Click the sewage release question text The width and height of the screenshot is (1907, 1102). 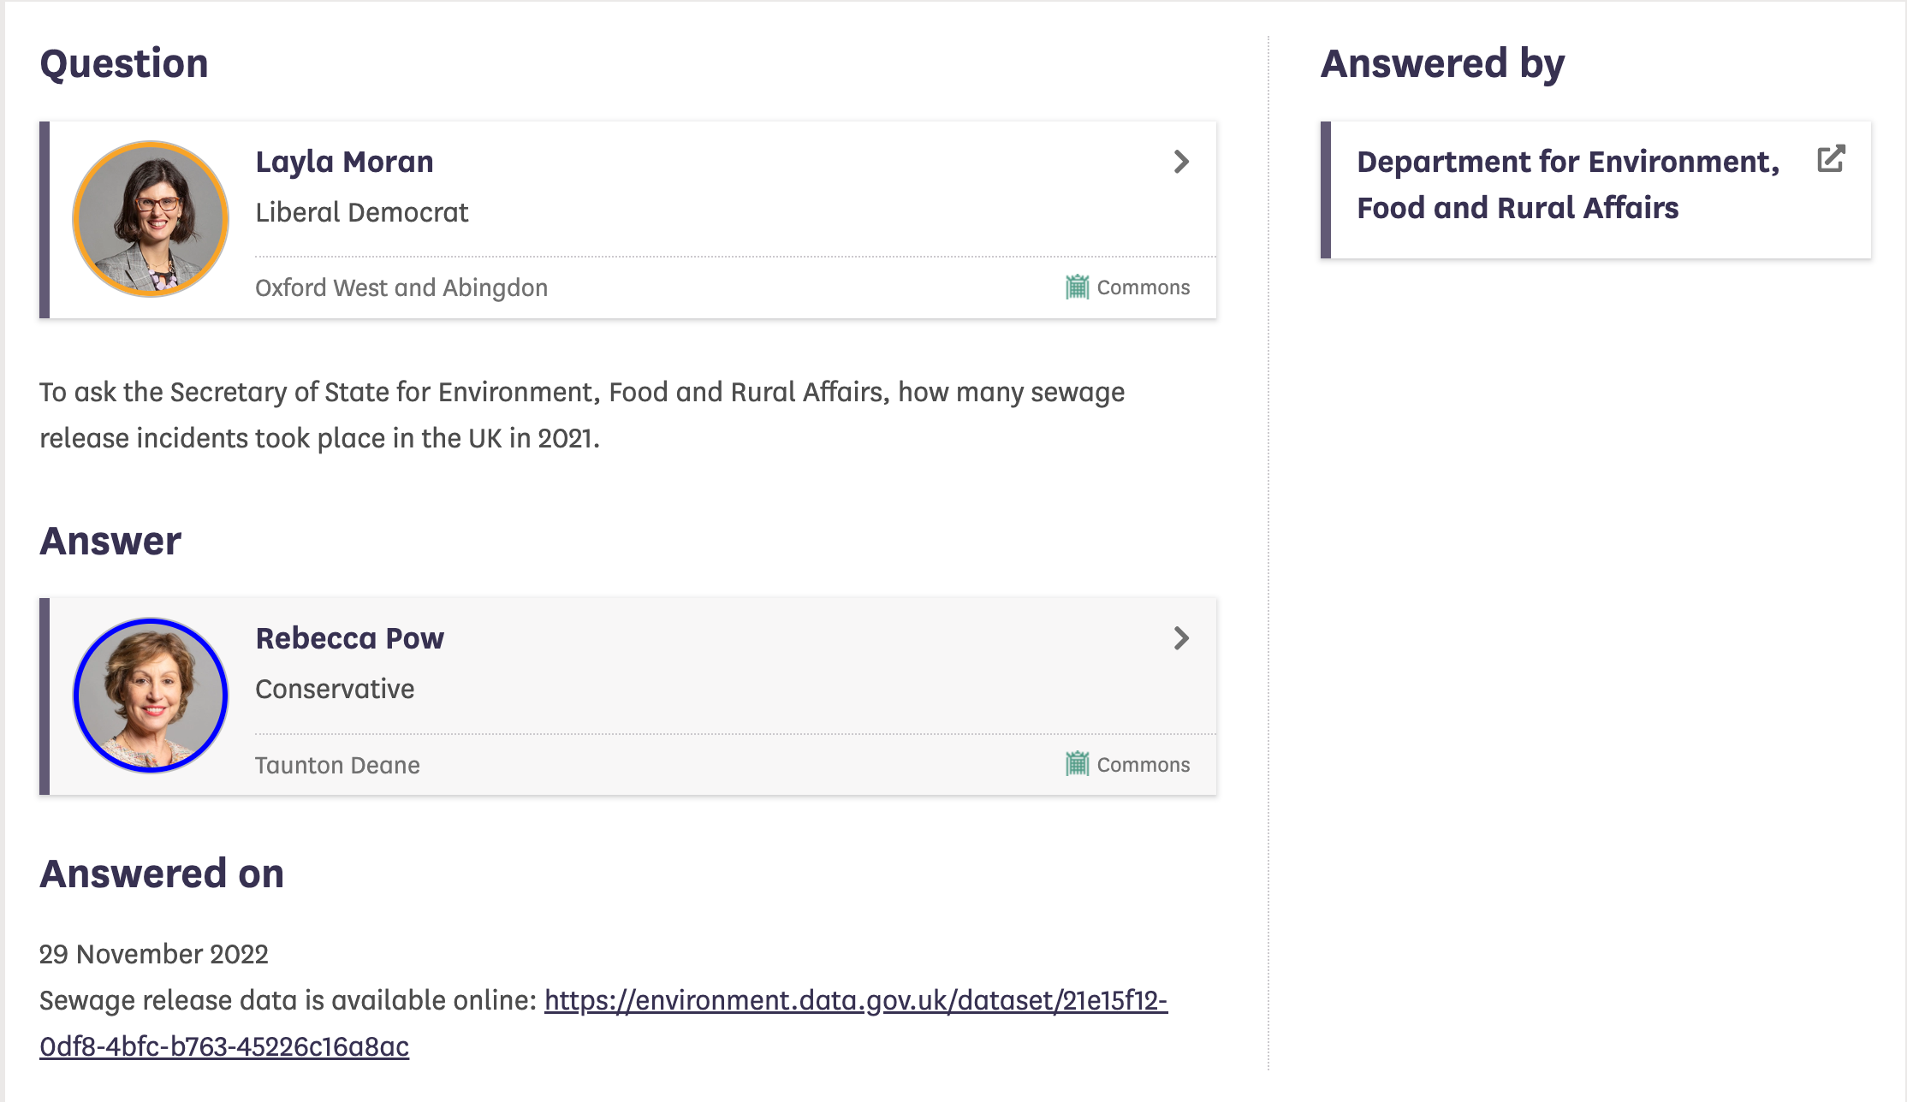(582, 415)
